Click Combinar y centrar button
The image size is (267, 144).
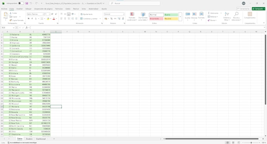[89, 19]
